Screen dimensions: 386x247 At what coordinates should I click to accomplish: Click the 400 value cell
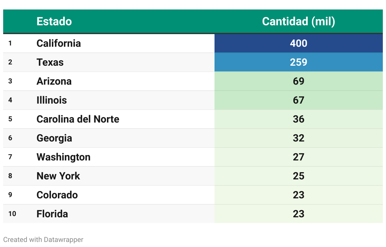click(x=298, y=43)
